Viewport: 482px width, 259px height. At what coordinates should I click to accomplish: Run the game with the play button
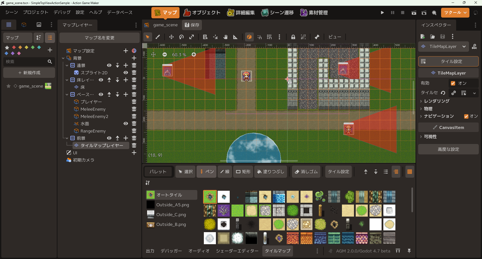click(x=382, y=13)
